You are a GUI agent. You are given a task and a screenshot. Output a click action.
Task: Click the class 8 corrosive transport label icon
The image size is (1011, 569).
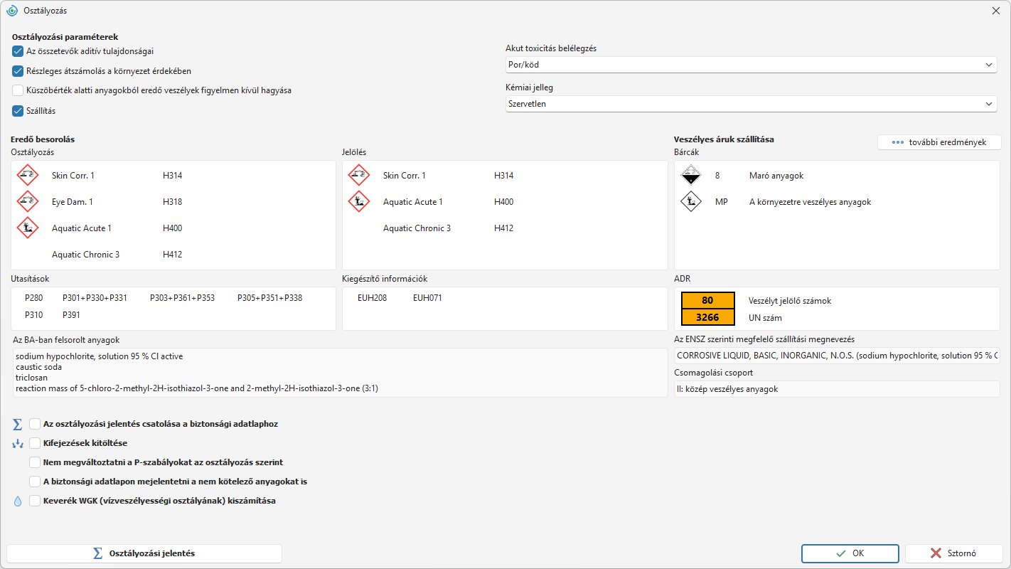coord(691,175)
